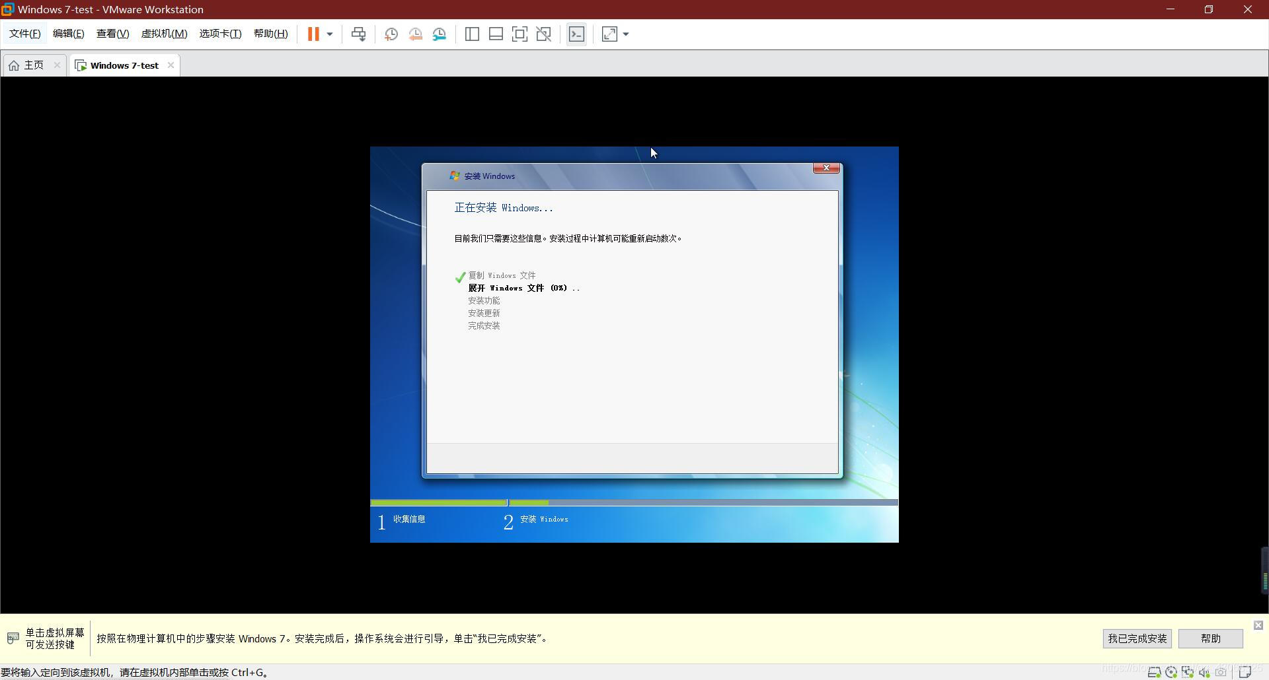Viewport: 1269px width, 680px height.
Task: Toggle the console view icon
Action: point(576,34)
